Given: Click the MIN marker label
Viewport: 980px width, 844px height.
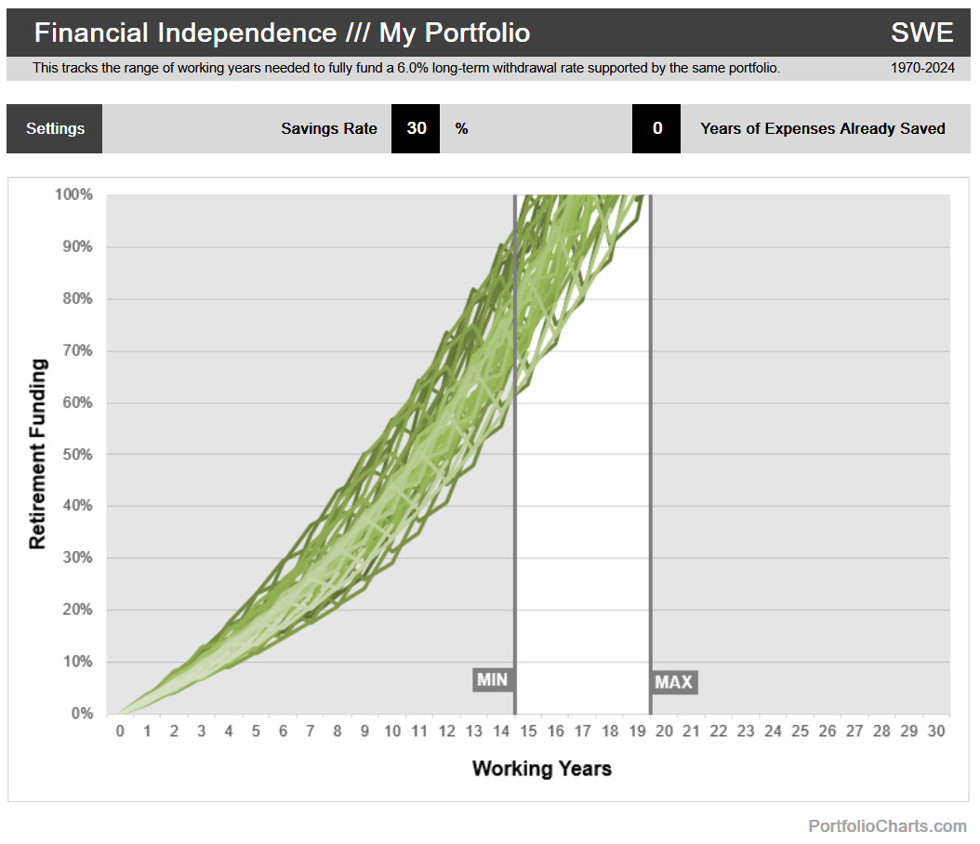Looking at the screenshot, I should coord(492,679).
